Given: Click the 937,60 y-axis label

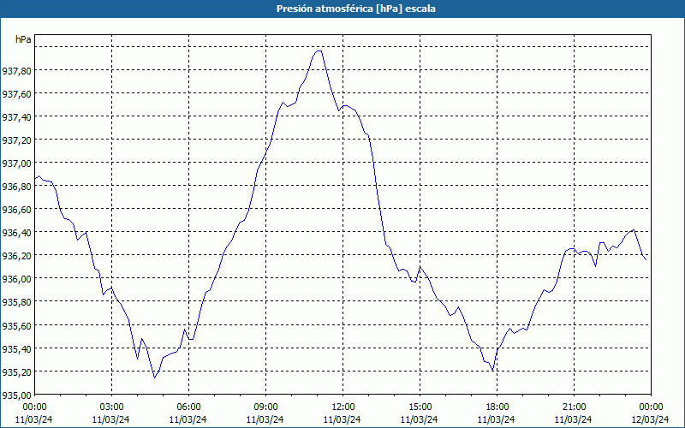Looking at the screenshot, I should (16, 93).
